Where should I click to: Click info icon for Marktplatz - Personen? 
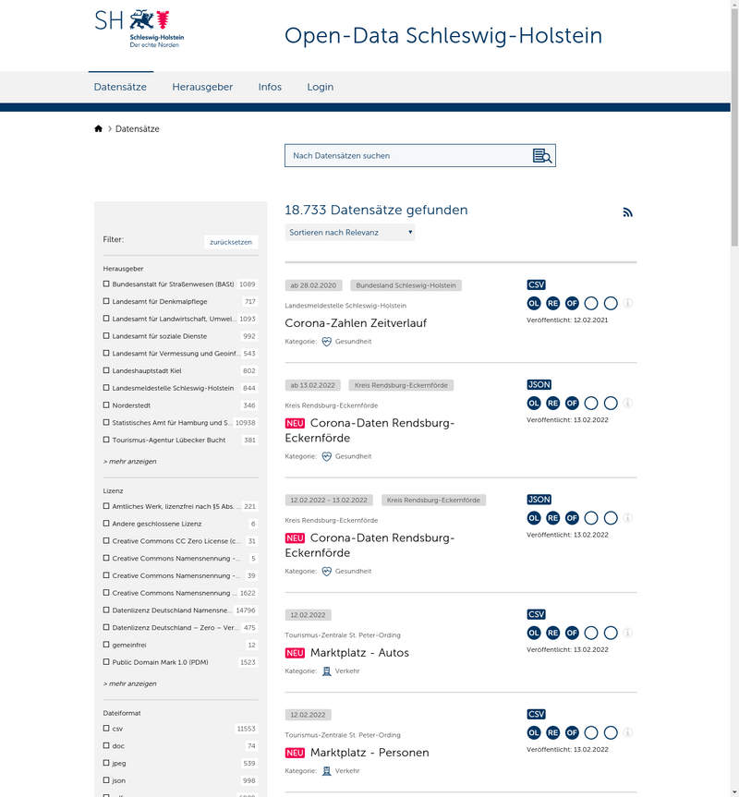click(x=628, y=732)
